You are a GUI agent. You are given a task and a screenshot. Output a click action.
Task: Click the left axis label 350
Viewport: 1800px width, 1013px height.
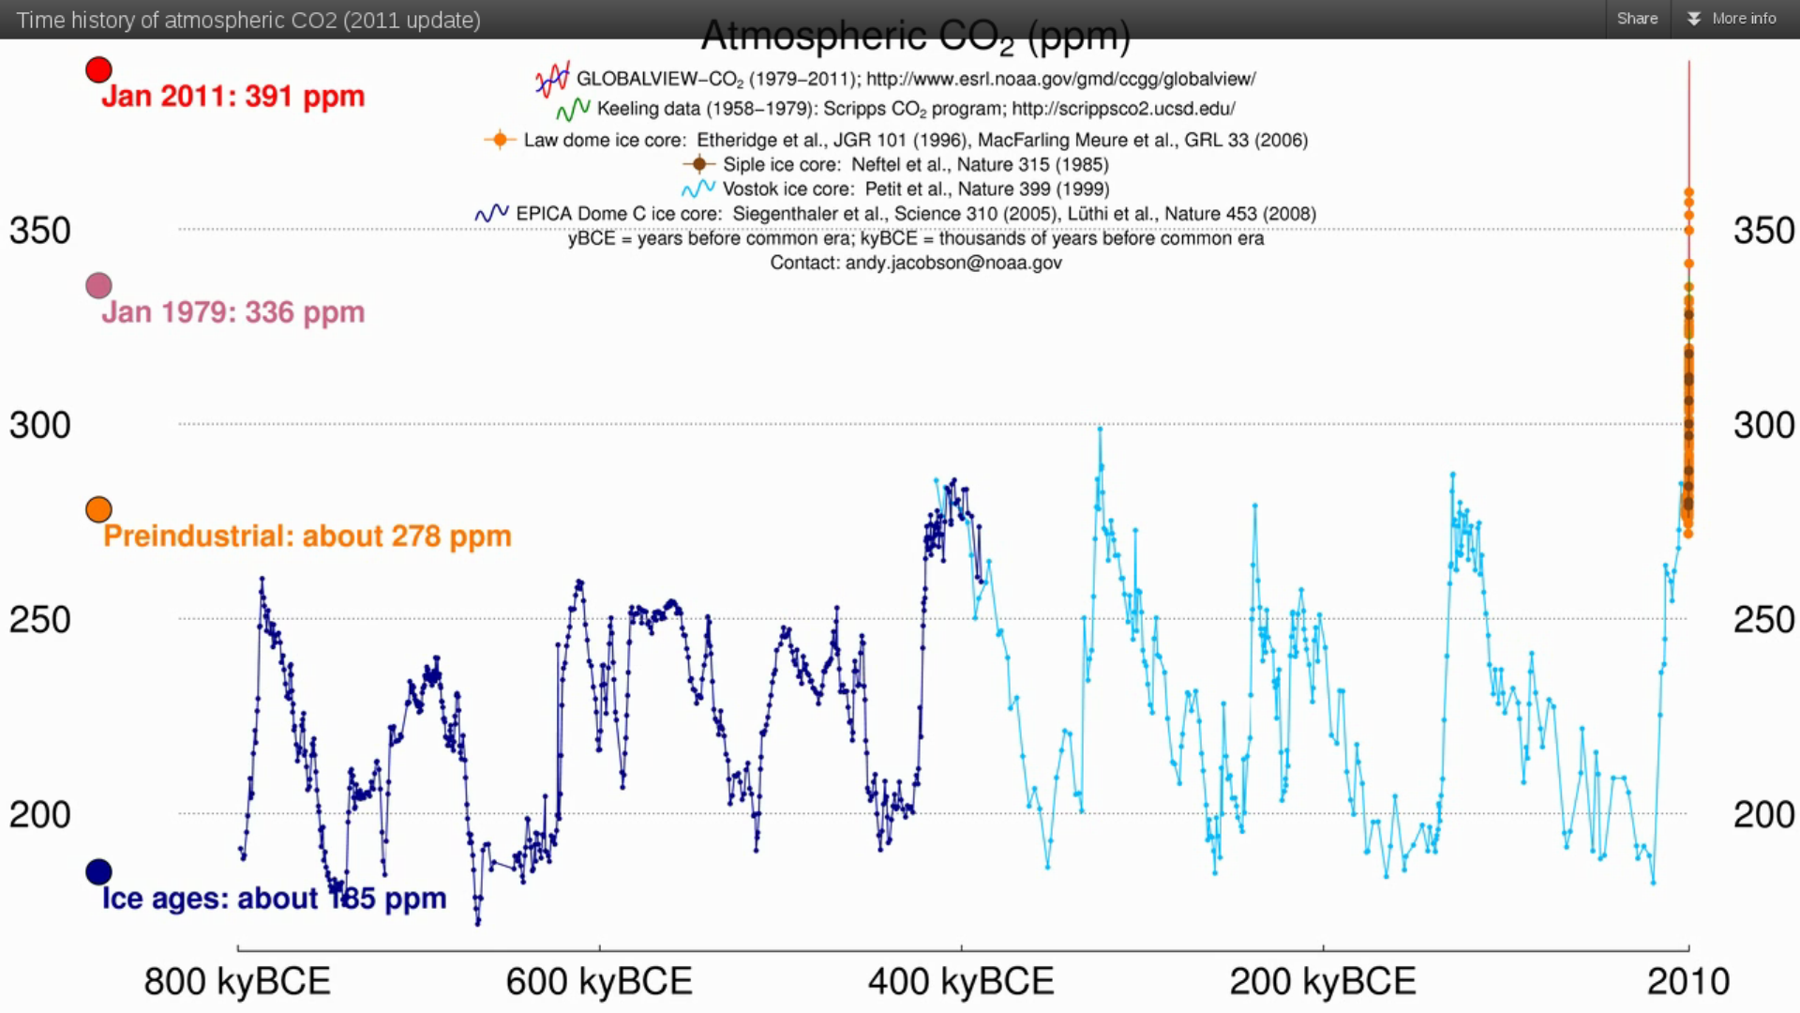point(40,230)
